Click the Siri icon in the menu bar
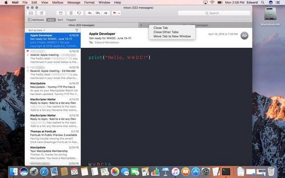 point(271,2)
